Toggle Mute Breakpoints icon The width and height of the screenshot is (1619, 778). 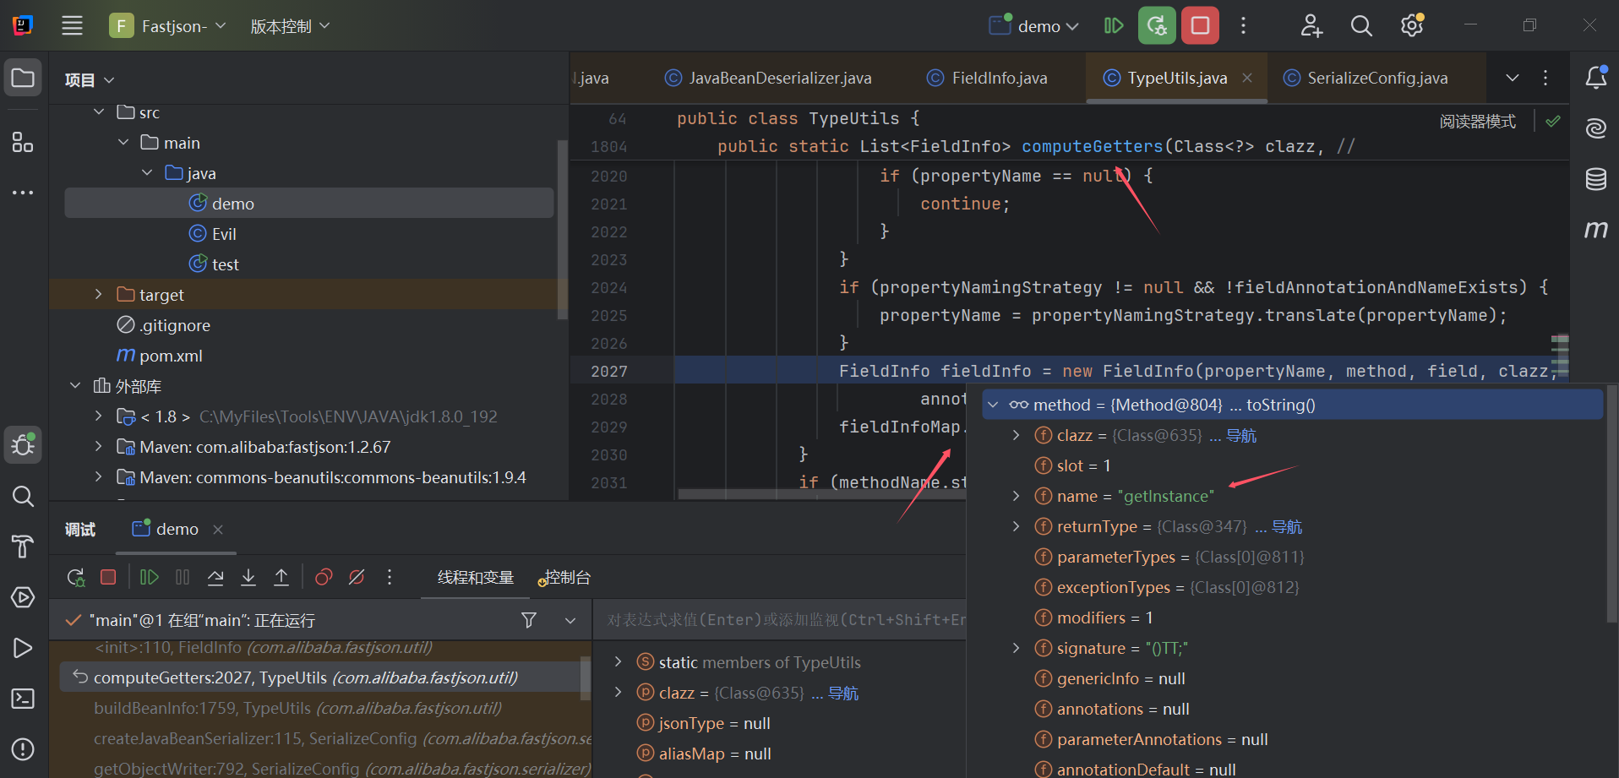[x=357, y=578]
